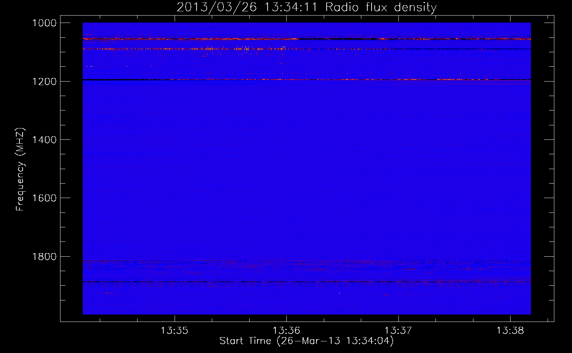The image size is (572, 353).
Task: Click the plot title "2013/03/26 13:34:11 Radio flux density"
Action: click(307, 7)
